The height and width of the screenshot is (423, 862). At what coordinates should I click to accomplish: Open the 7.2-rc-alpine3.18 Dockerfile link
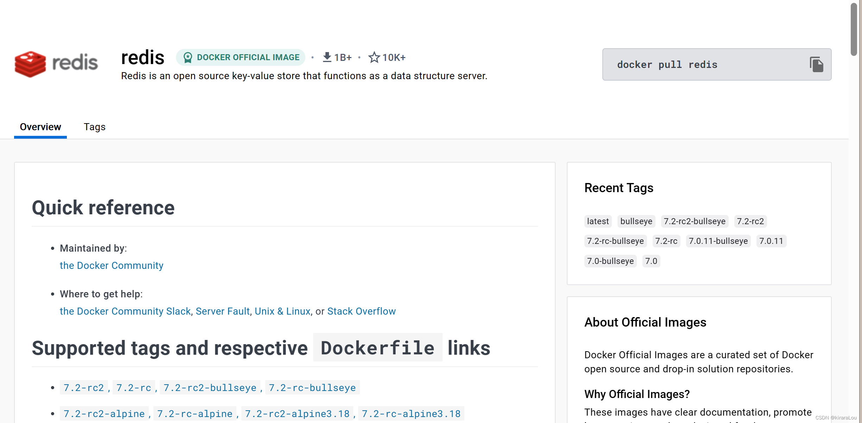411,413
